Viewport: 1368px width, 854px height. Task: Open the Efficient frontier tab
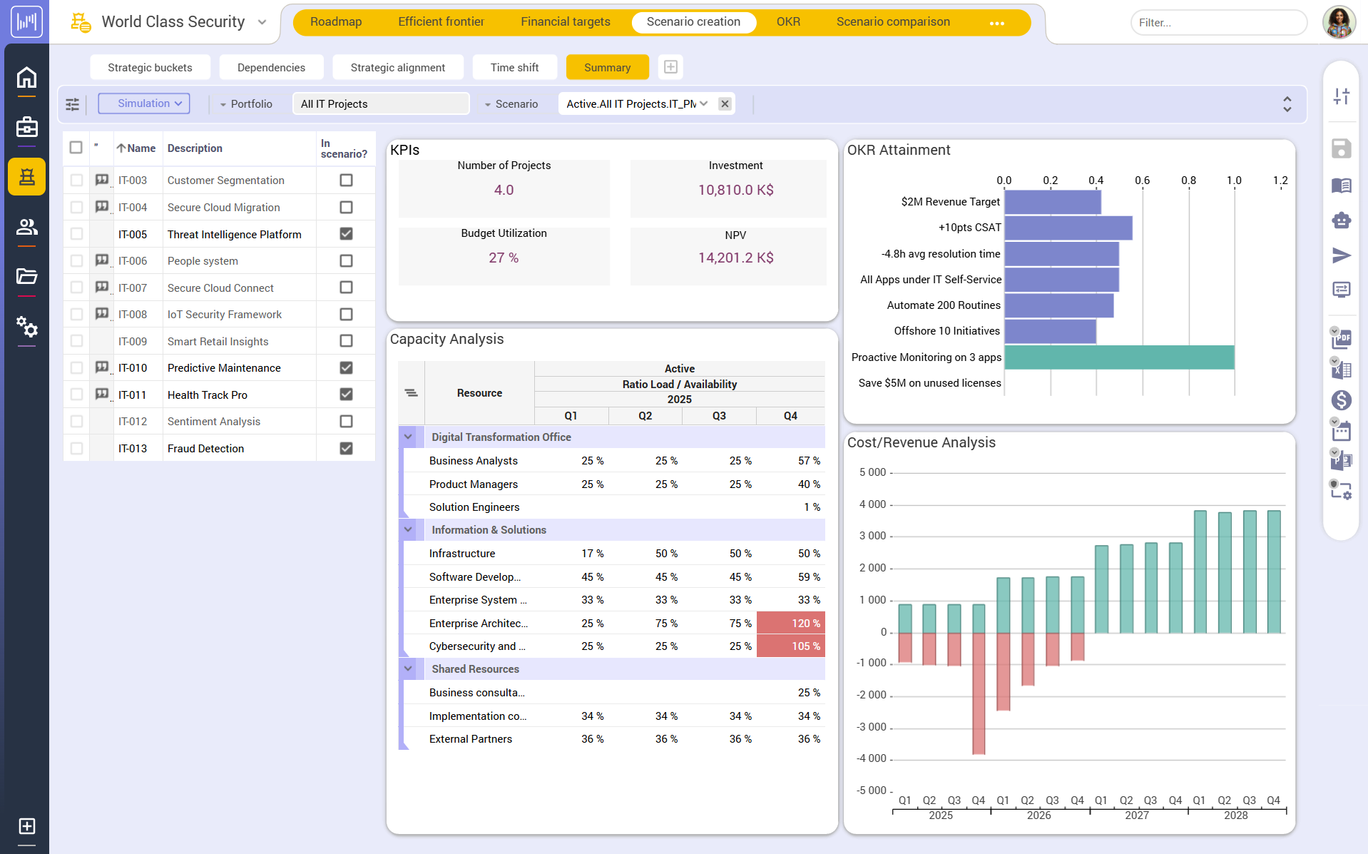point(440,21)
